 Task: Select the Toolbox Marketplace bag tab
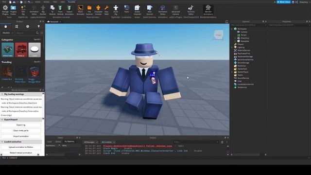[x=5, y=26]
